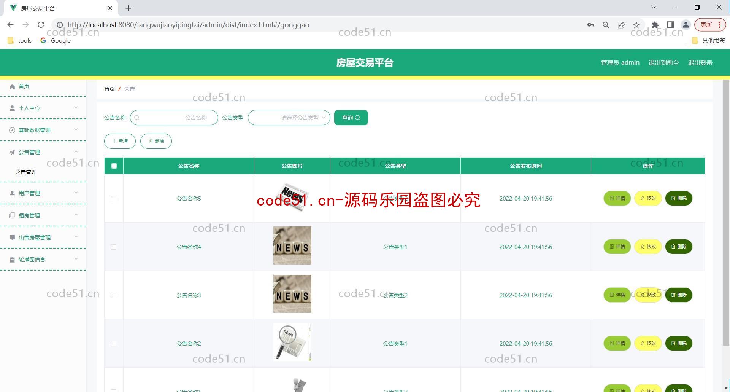730x392 pixels.
Task: Click the magnifier news thumbnail in row 公告名称2
Action: click(292, 342)
